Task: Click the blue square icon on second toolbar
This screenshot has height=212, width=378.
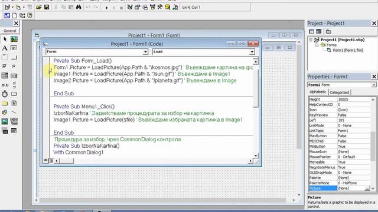Action: click(7, 16)
